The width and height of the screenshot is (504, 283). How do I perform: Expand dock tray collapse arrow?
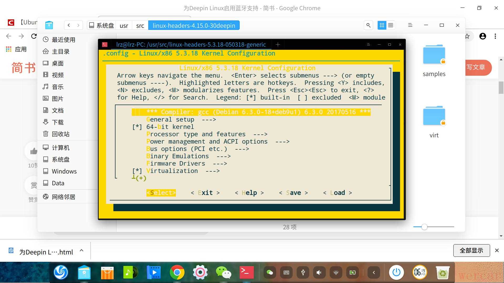tap(374, 273)
